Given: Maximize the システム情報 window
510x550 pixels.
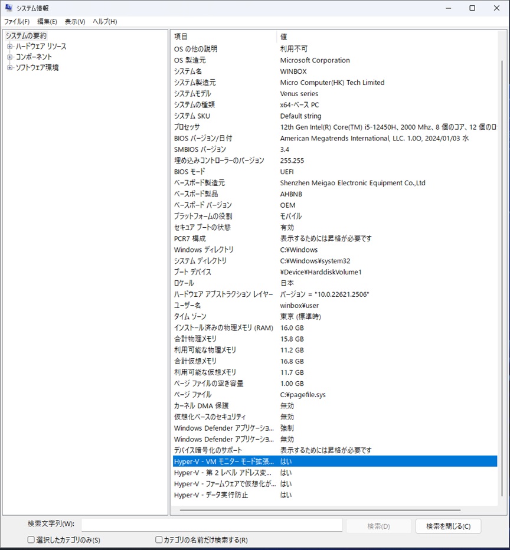Looking at the screenshot, I should tap(472, 8).
